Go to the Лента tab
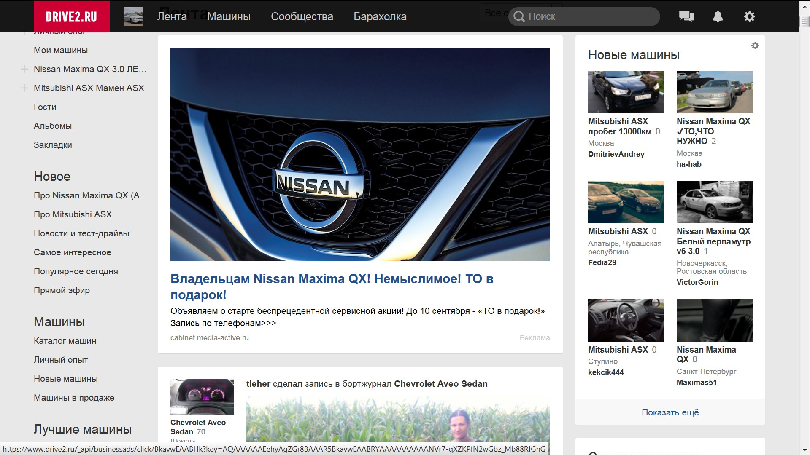This screenshot has width=810, height=455. tap(172, 16)
